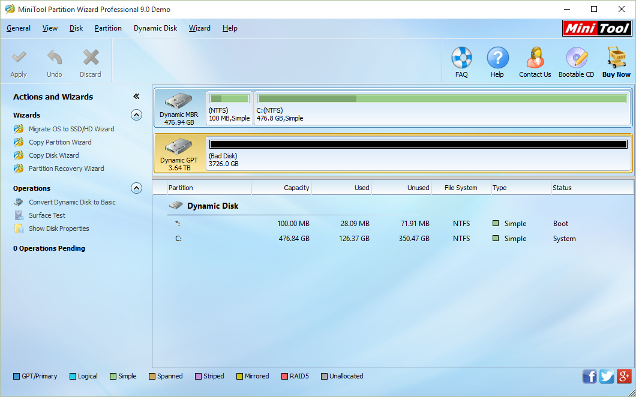Choose Convert Dynamic Disk to Basic
The width and height of the screenshot is (636, 397).
pyautogui.click(x=72, y=202)
